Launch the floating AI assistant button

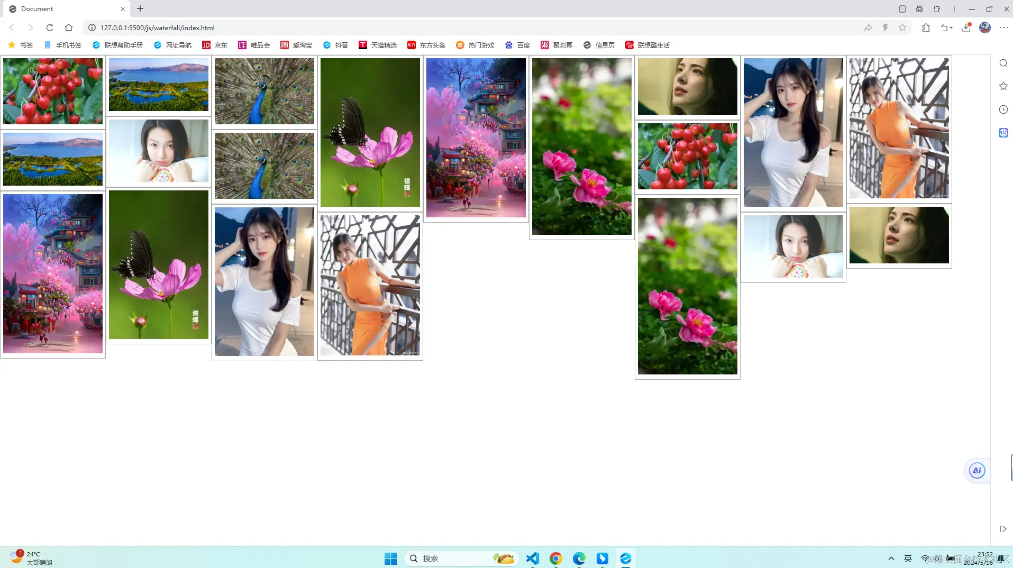click(977, 471)
